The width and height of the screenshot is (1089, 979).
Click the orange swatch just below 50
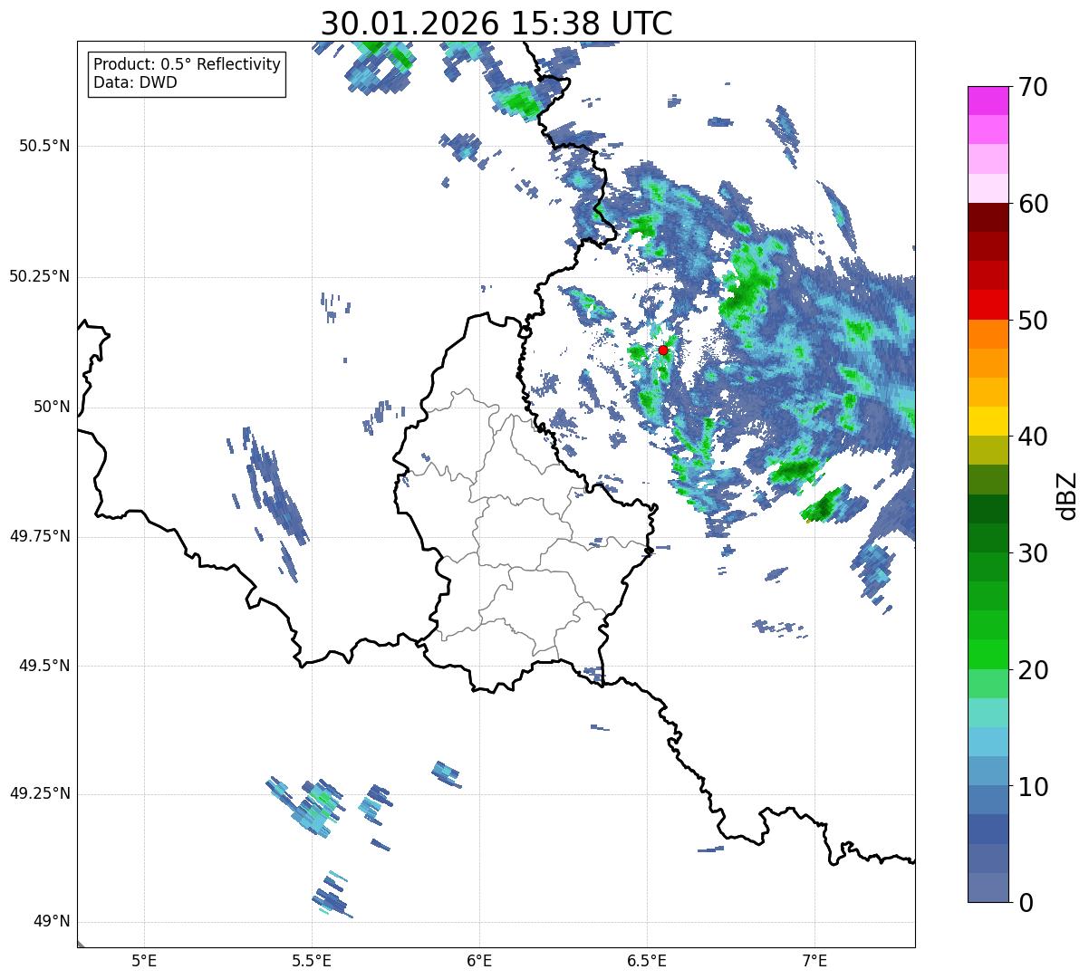tap(988, 334)
